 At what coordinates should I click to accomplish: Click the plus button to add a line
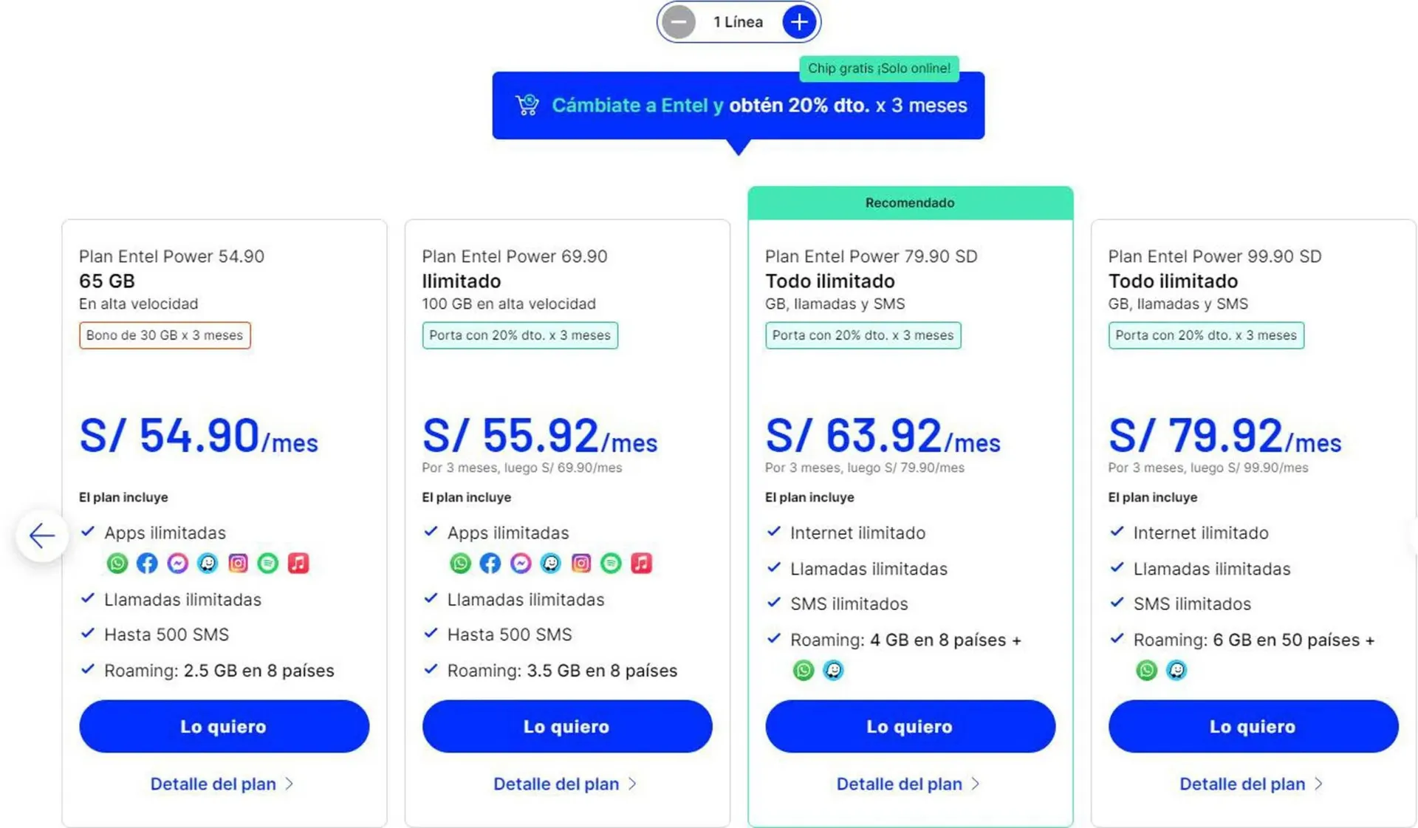pyautogui.click(x=799, y=22)
